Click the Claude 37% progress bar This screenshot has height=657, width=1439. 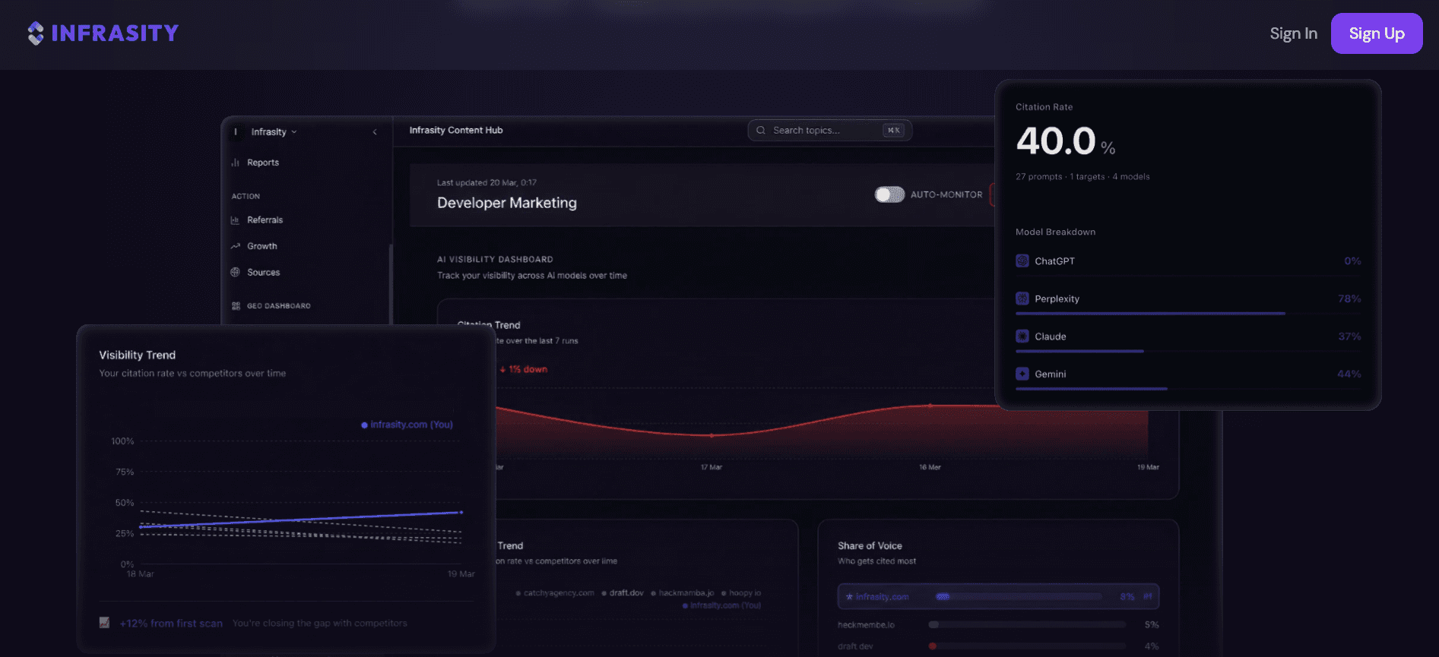point(1079,351)
